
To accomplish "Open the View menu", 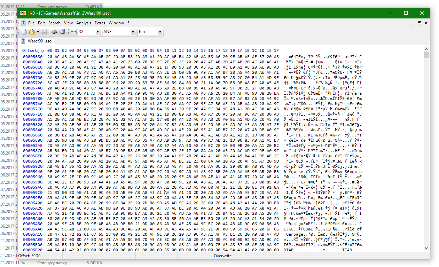I will (x=68, y=23).
